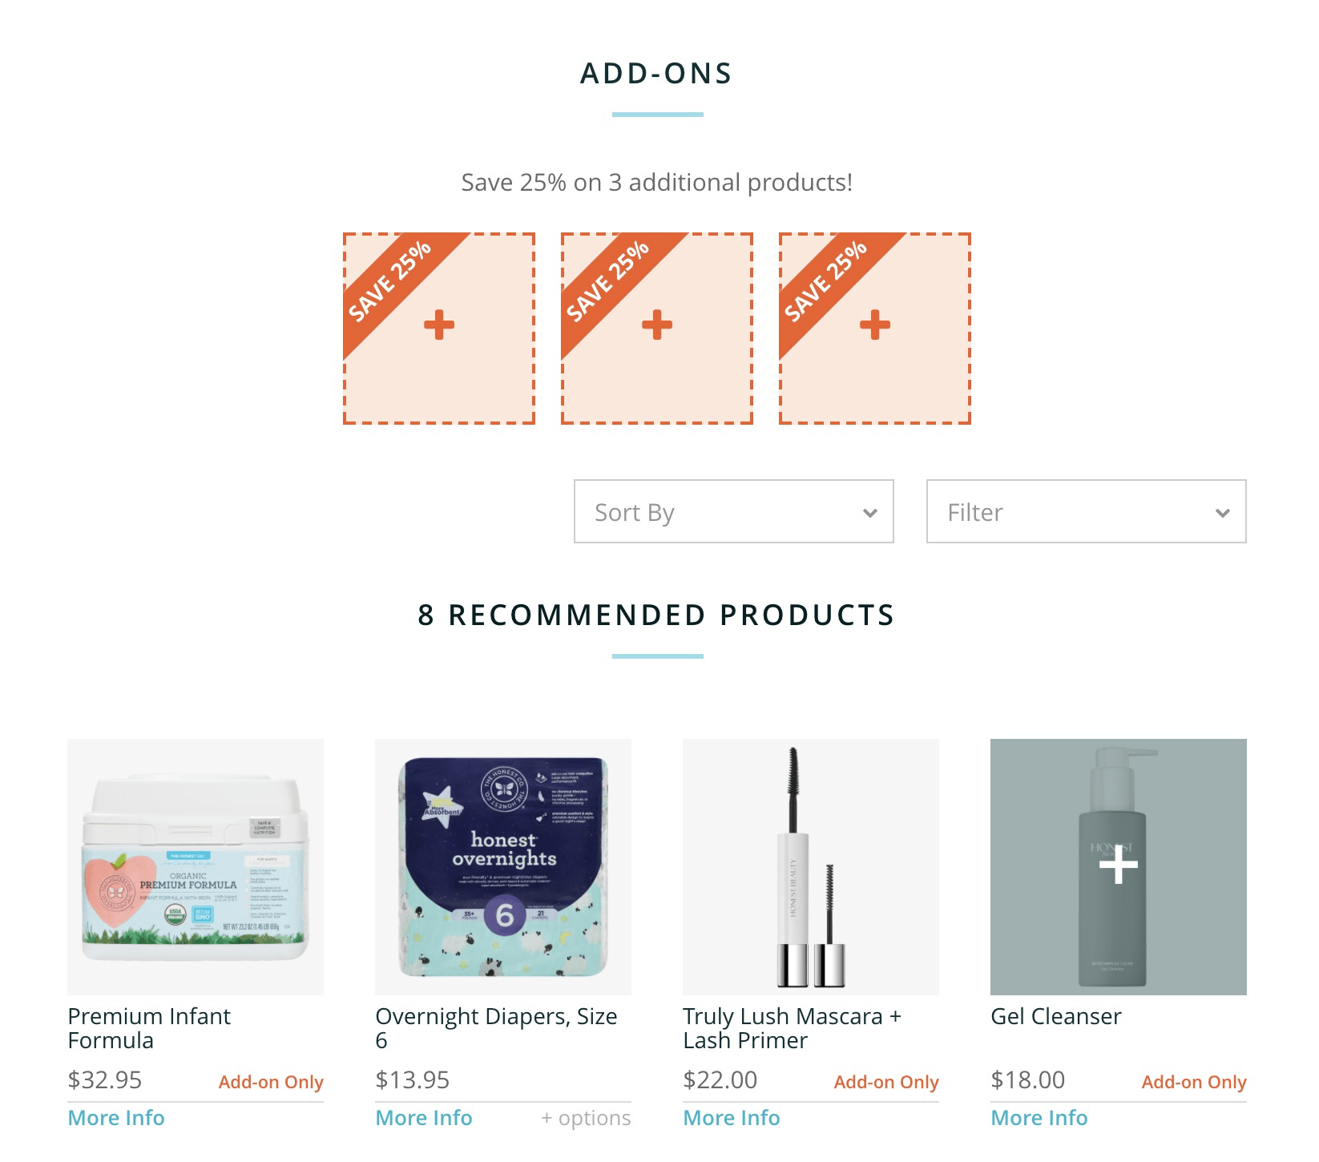This screenshot has height=1162, width=1319.
Task: Select the Truly Lush Mascara product image
Action: [811, 867]
